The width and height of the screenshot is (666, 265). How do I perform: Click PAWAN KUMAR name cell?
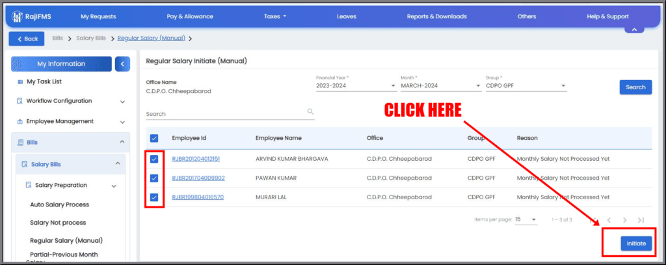click(276, 178)
